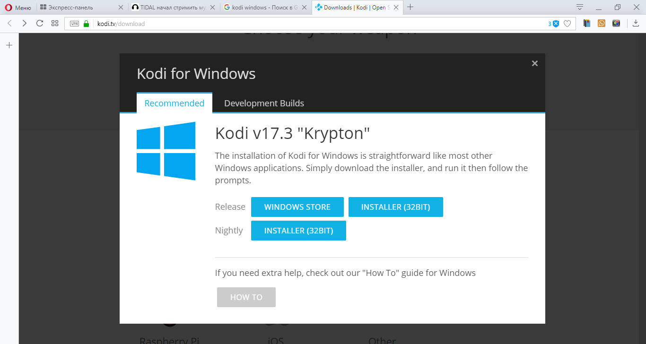Select the Development Builds tab
The image size is (646, 344).
click(x=264, y=103)
